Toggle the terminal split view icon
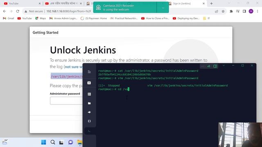 215,66
